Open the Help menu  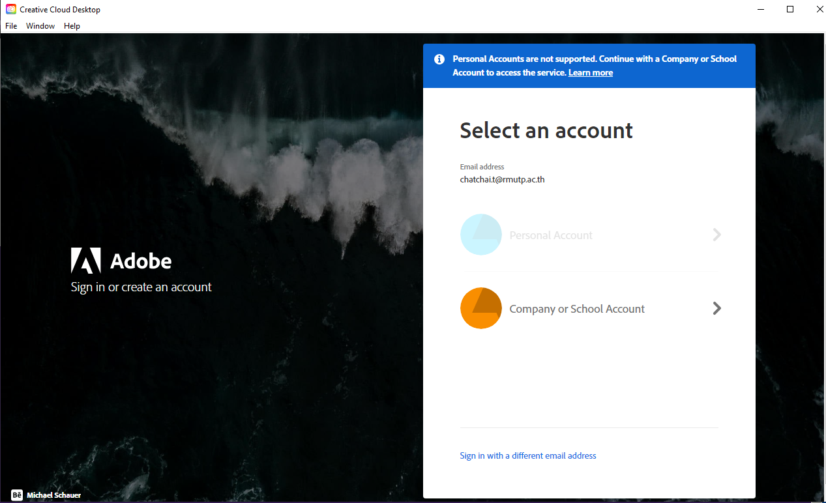(x=72, y=26)
